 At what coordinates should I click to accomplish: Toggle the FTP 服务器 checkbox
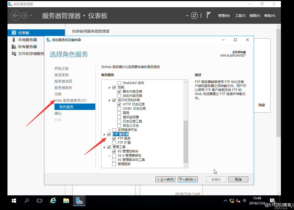tap(109, 134)
